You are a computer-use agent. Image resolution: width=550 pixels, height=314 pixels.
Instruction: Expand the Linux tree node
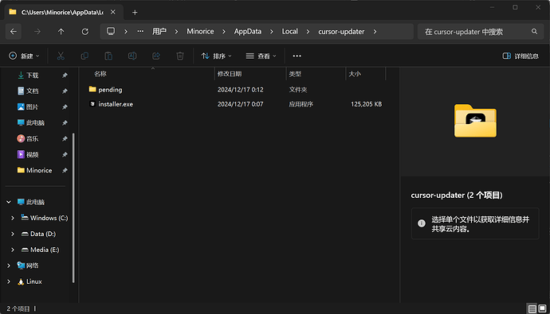[x=9, y=281]
